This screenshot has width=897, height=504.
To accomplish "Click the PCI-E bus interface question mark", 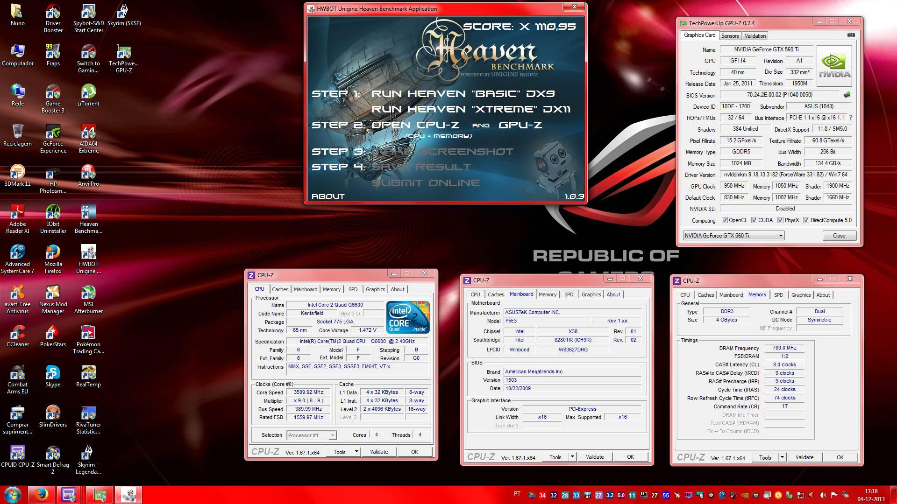I will 850,118.
